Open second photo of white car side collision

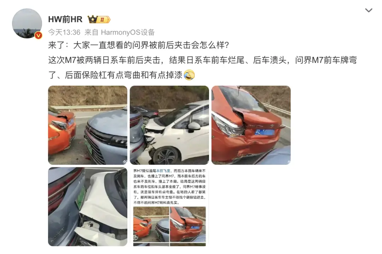(x=169, y=125)
